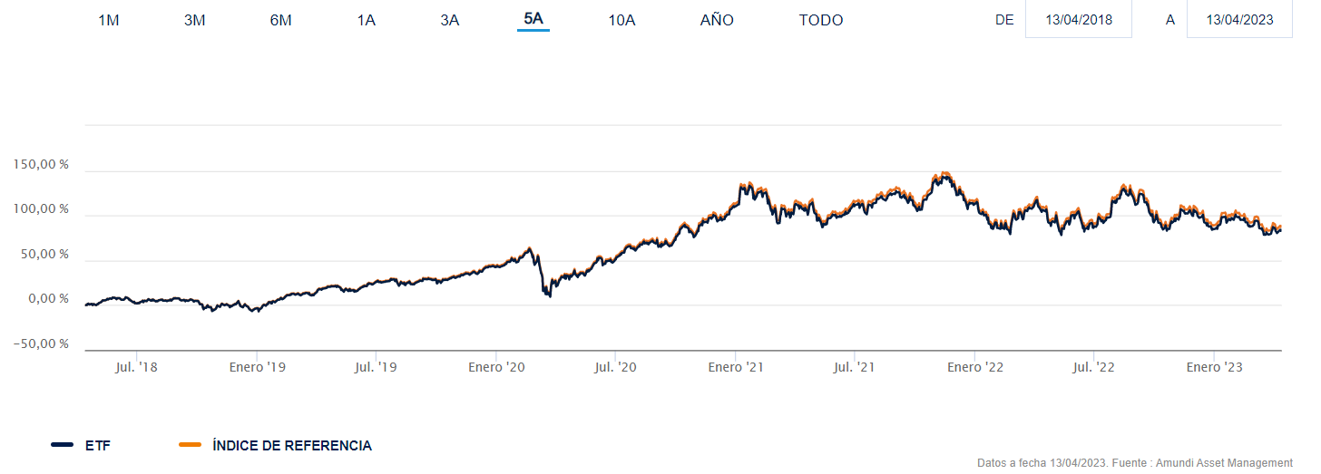The width and height of the screenshot is (1321, 474).
Task: Click the dark blue ETF legend swatch
Action: (63, 445)
